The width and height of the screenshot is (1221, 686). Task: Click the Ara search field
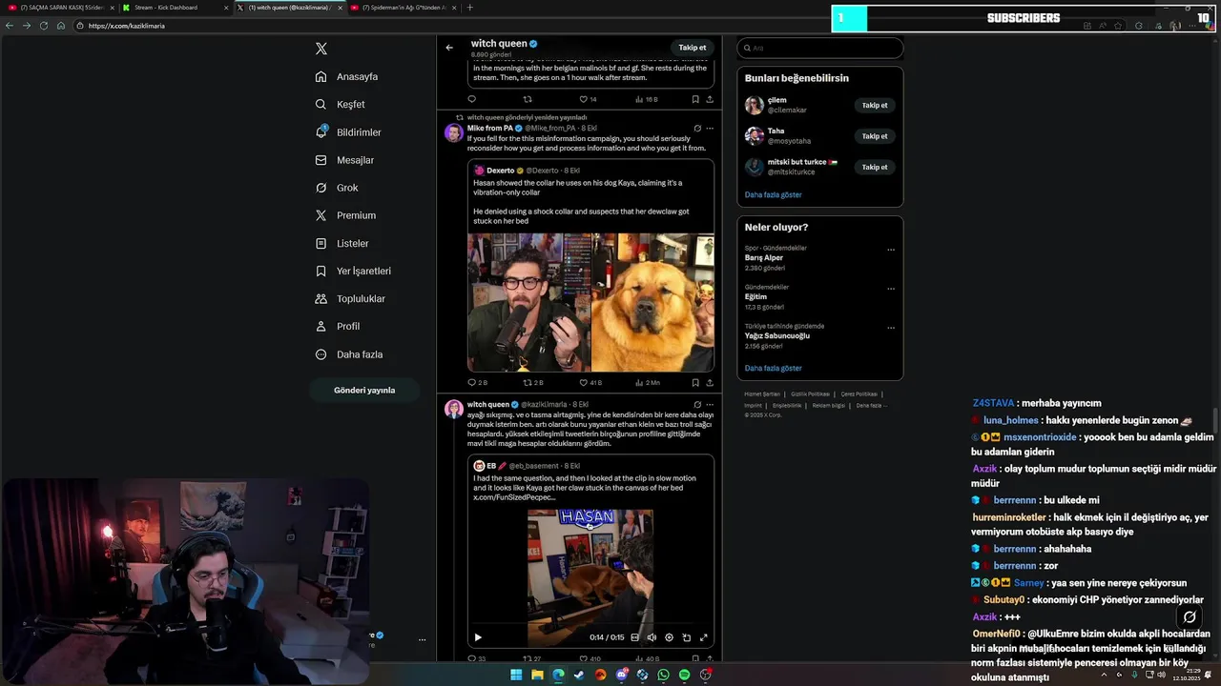(820, 48)
